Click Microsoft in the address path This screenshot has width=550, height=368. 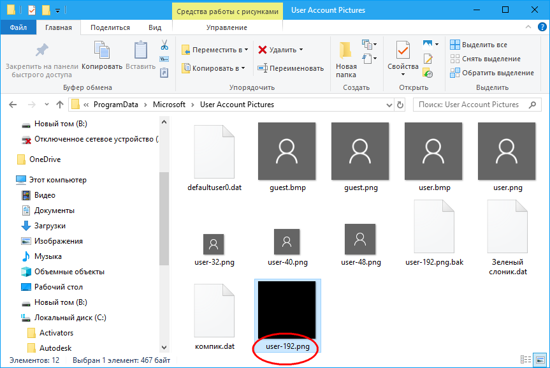coord(169,105)
